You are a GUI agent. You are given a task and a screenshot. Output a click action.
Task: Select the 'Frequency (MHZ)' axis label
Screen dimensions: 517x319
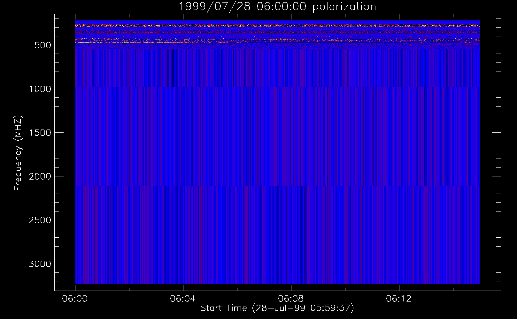coord(18,153)
